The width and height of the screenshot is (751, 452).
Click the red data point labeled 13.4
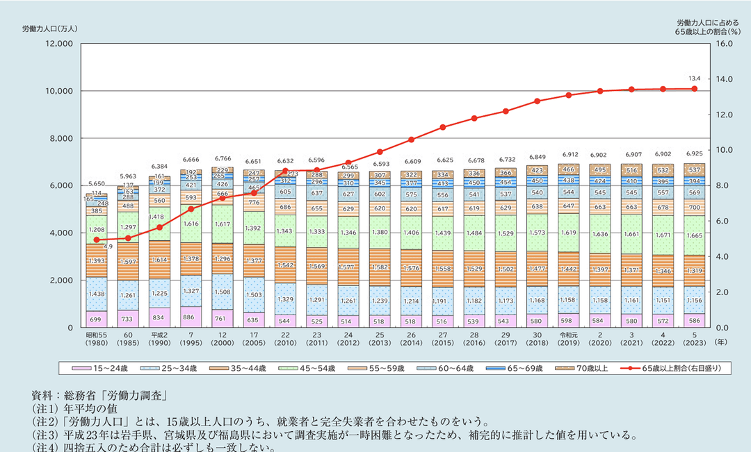tap(694, 89)
